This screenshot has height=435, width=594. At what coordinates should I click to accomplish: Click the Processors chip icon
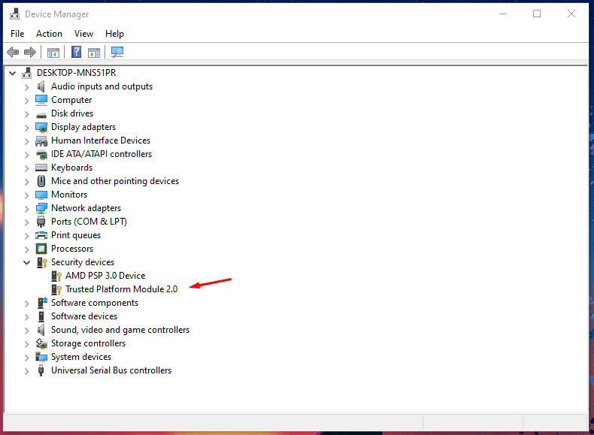41,249
